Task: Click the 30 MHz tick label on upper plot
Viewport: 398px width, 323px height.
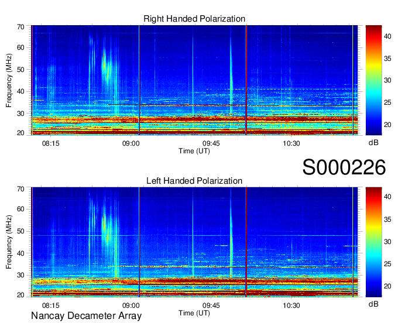Action: [x=20, y=114]
